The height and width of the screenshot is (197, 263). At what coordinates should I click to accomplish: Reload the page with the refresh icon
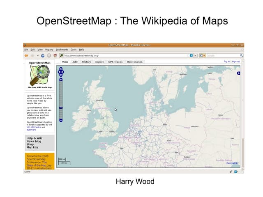pyautogui.click(x=44, y=55)
